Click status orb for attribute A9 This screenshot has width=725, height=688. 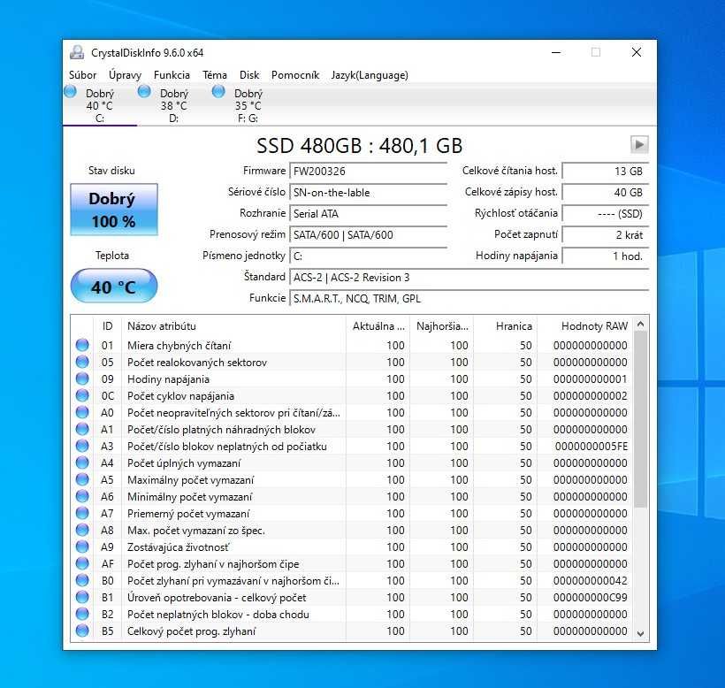point(82,547)
